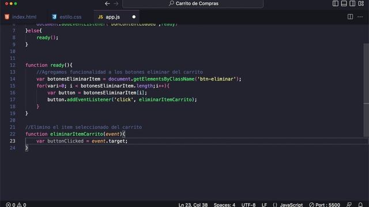Open the Carrito de Compras search box
The image size is (369, 207).
pyautogui.click(x=193, y=3)
